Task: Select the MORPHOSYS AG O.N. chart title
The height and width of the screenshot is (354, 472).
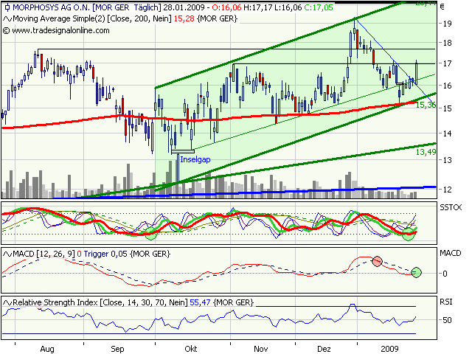Action: click(x=52, y=7)
